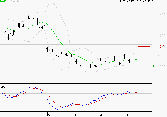Screen dimensions: 167x117
Task: Click the gray BBands legend line sample
Action: [21, 2]
